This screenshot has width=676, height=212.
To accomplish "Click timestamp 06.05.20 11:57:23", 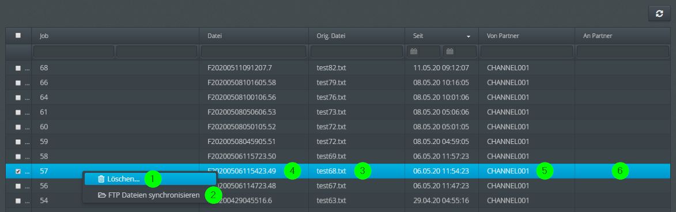I will (441, 157).
